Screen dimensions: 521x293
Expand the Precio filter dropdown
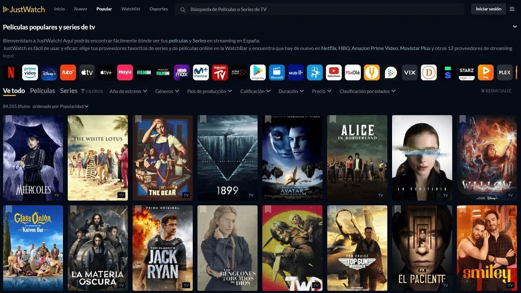point(322,91)
